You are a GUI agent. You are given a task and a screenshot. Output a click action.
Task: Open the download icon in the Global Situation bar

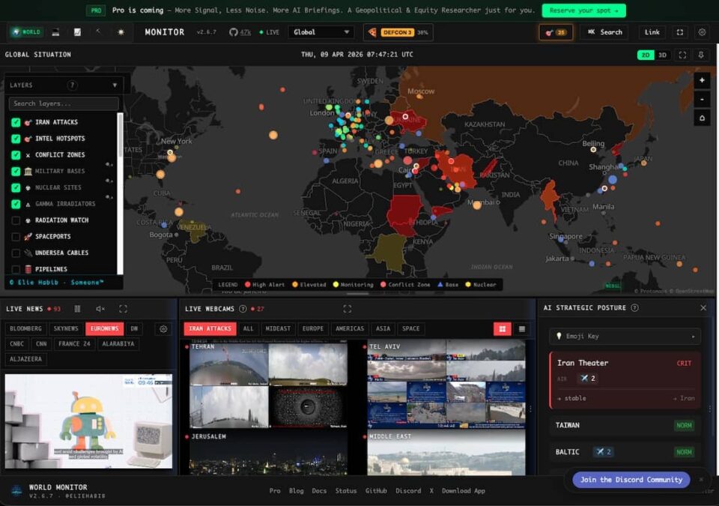pos(701,54)
